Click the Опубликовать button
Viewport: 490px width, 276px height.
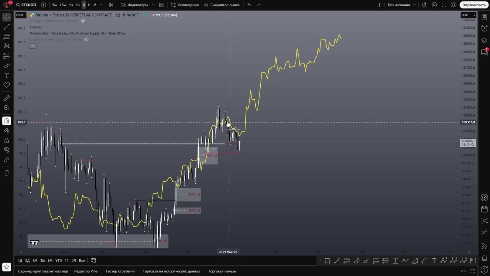point(474,5)
